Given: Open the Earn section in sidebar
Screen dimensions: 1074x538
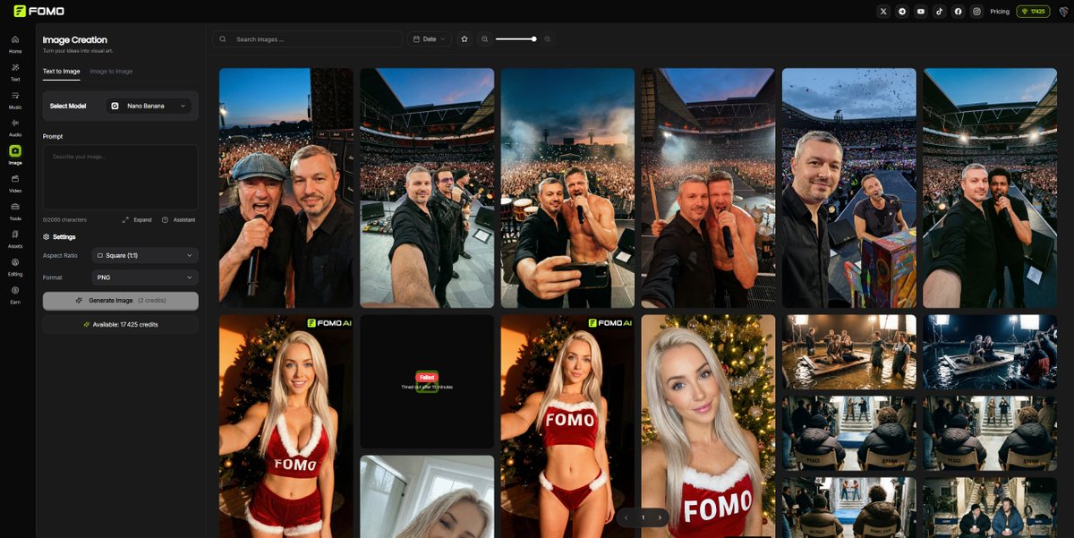Looking at the screenshot, I should point(15,294).
